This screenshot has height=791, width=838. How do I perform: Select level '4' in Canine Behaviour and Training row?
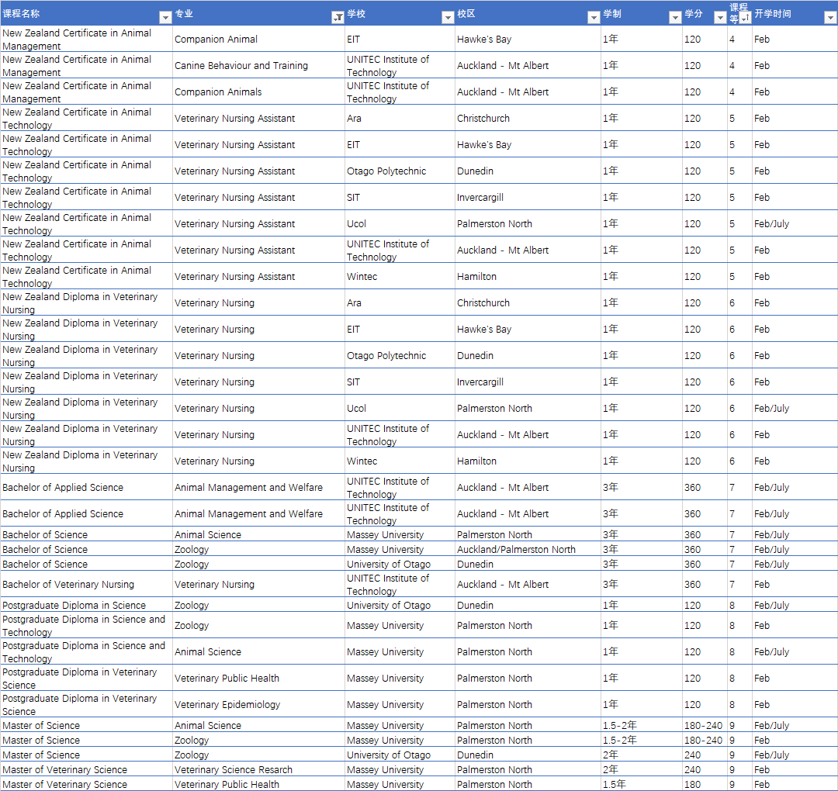point(739,66)
